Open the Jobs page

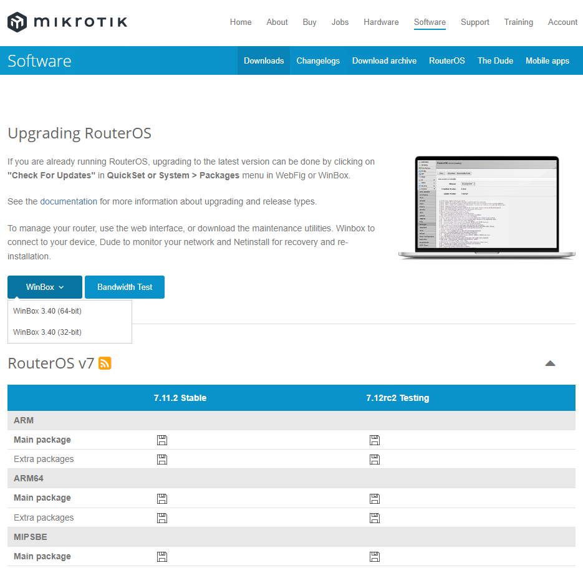coord(340,22)
